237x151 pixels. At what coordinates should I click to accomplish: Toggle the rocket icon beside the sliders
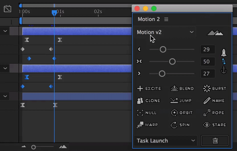[224, 53]
